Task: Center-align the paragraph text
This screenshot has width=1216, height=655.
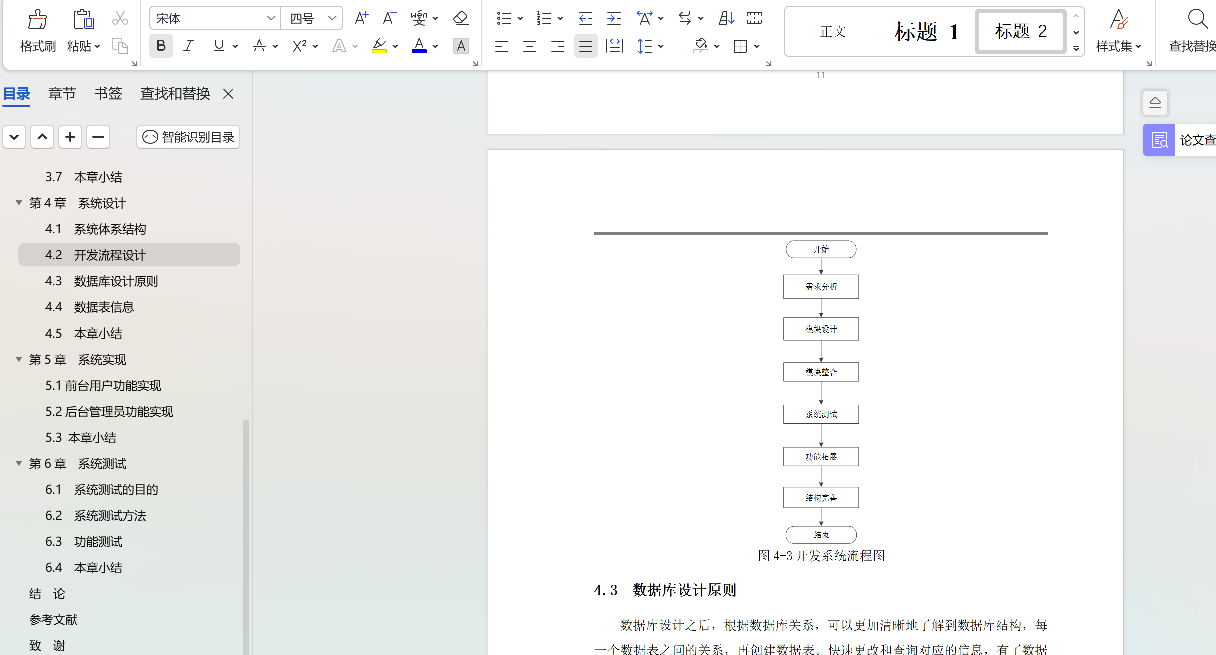Action: pos(529,46)
